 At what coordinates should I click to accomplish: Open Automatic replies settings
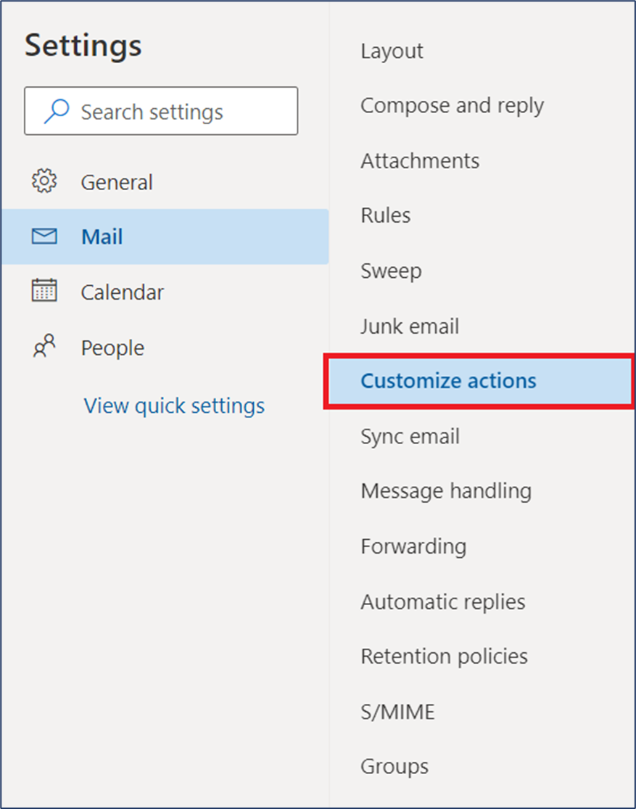(443, 602)
